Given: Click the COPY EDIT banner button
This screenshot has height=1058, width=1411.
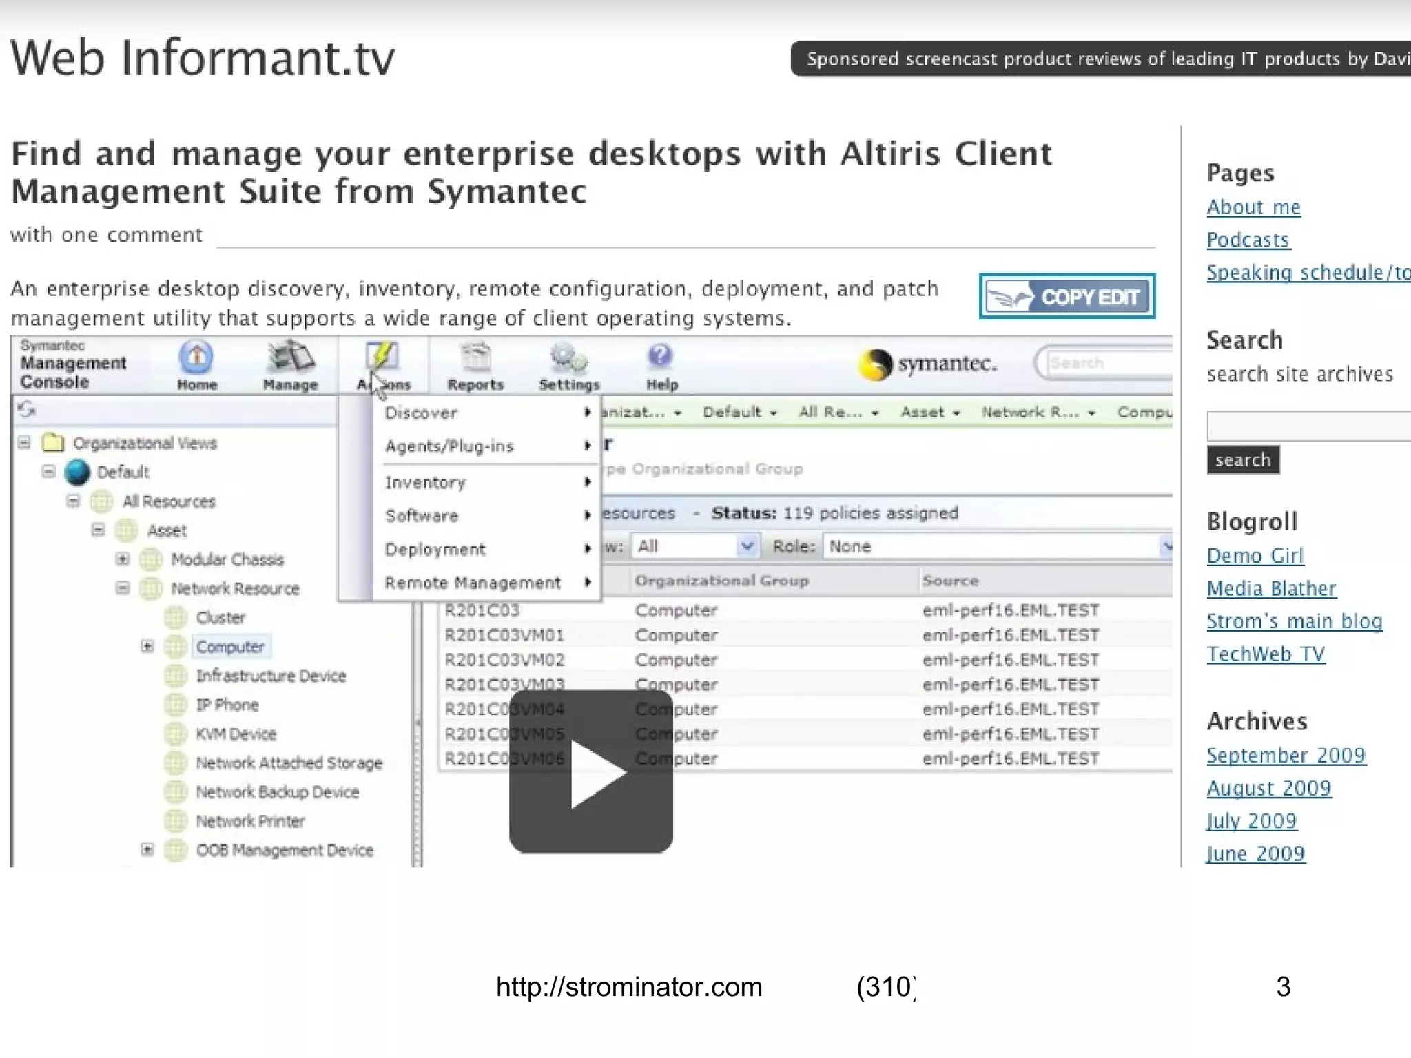Looking at the screenshot, I should click(1067, 297).
